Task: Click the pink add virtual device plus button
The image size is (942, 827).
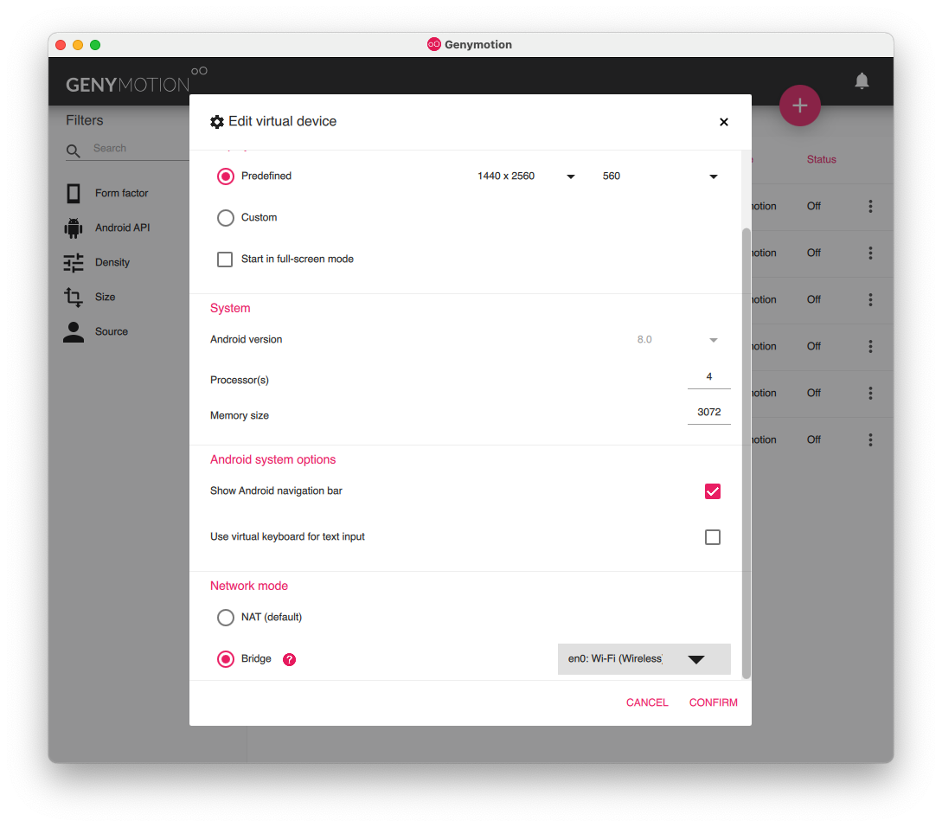Action: [x=799, y=106]
